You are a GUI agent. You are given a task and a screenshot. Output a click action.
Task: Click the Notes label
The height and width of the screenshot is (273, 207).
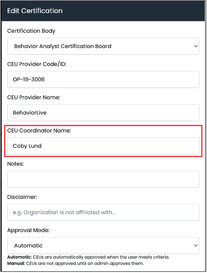tap(16, 164)
